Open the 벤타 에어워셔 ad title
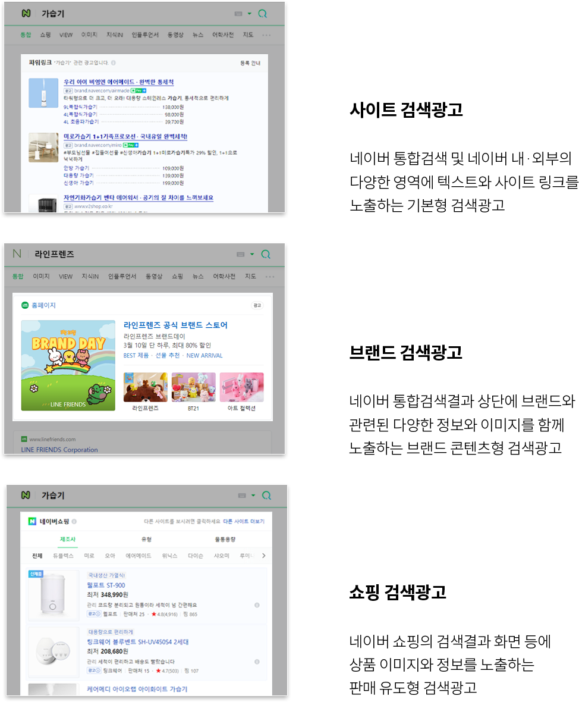This screenshot has width=579, height=702. tap(139, 198)
